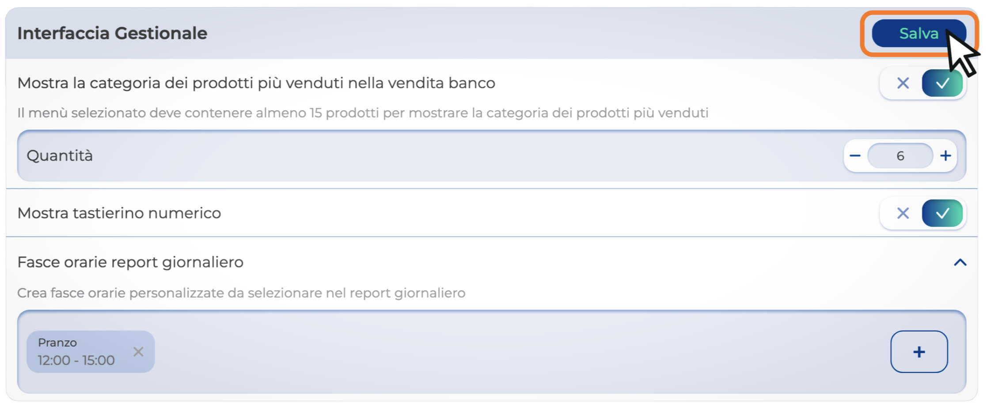Click the Interfaccia Gestionale title

(112, 34)
